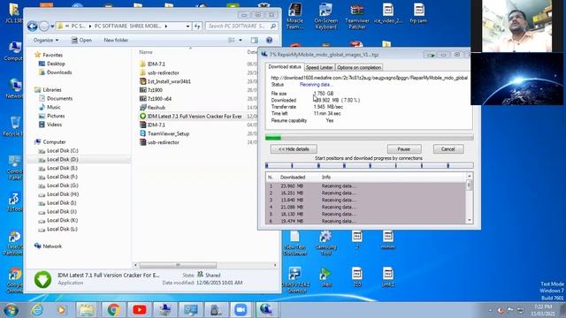
Task: Select Music library
Action: tap(53, 107)
